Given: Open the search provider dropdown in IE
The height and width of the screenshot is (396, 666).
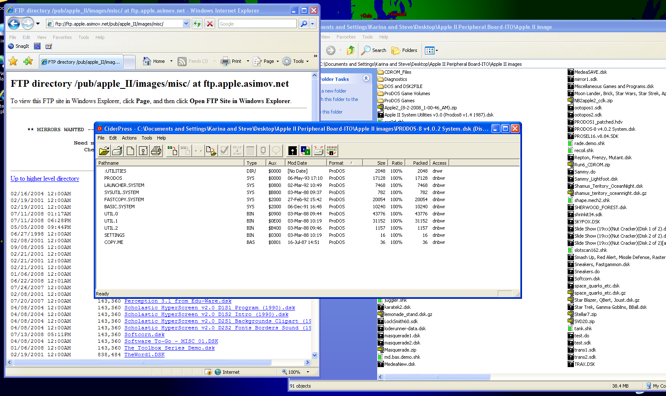Looking at the screenshot, I should coord(313,24).
